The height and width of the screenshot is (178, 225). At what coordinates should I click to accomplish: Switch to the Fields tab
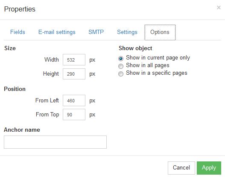pos(18,32)
